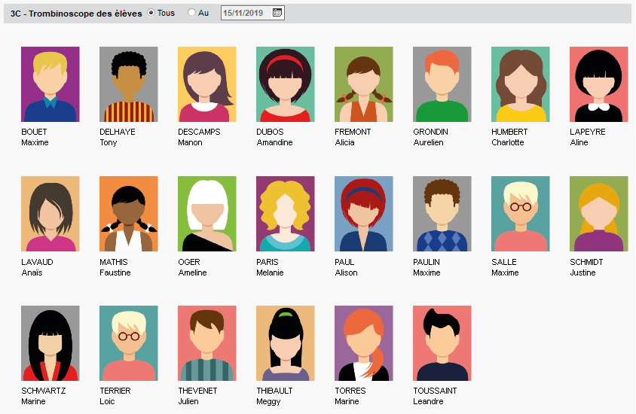Choose Amandine DUBOS's avatar
The height and width of the screenshot is (414, 636).
pos(286,84)
